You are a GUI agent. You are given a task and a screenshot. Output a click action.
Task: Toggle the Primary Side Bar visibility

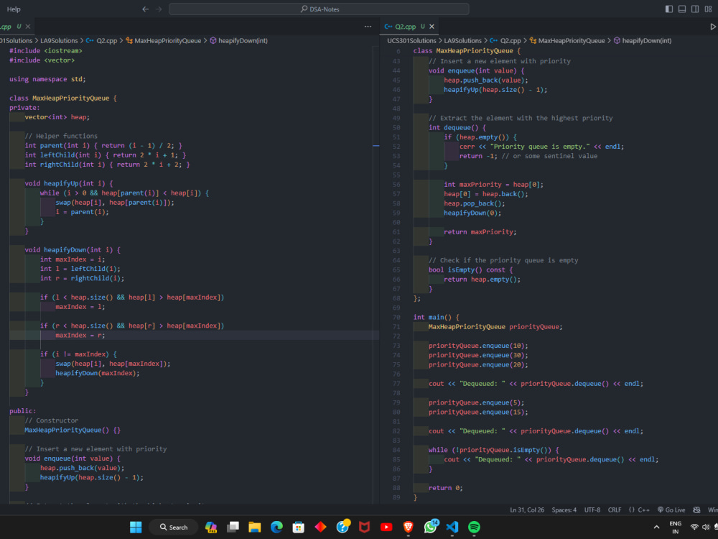click(x=669, y=9)
